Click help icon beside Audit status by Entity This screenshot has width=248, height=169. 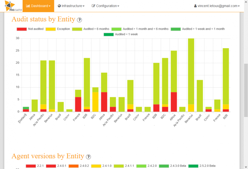pyautogui.click(x=79, y=20)
